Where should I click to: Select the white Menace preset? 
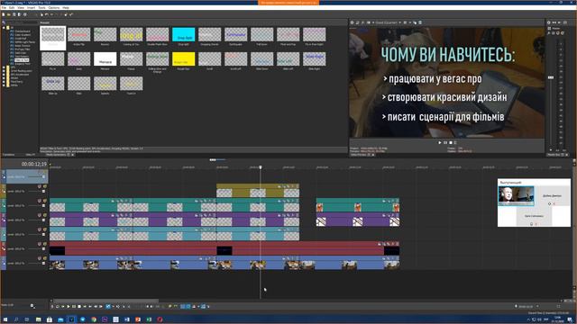point(105,60)
